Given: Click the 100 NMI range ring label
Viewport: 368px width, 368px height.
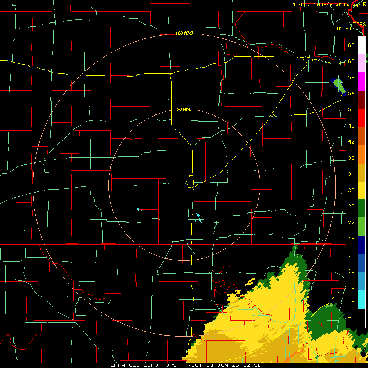Looking at the screenshot, I should pos(184,33).
